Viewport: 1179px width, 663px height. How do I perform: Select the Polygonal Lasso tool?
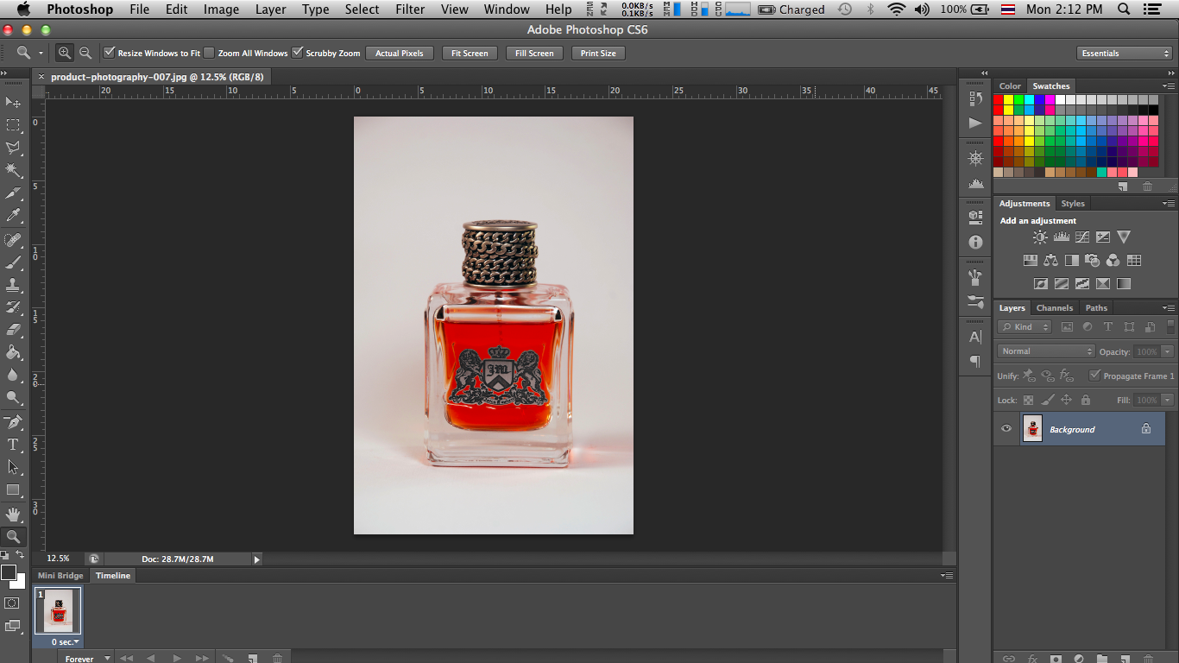click(x=13, y=148)
